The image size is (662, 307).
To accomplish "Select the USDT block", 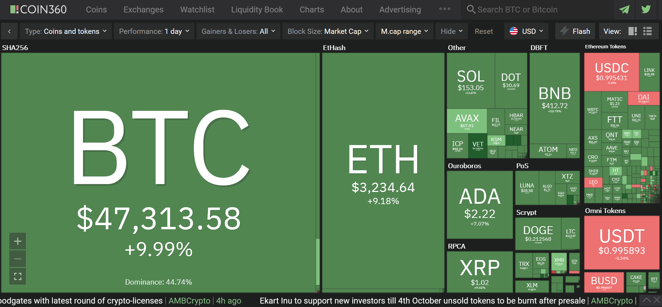I will click(x=622, y=242).
